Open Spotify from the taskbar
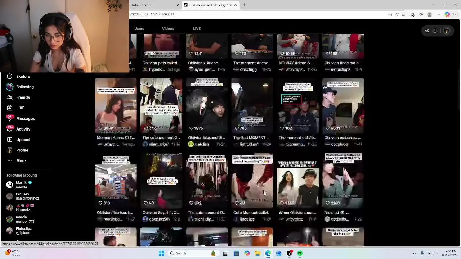The image size is (461, 259). pyautogui.click(x=300, y=253)
